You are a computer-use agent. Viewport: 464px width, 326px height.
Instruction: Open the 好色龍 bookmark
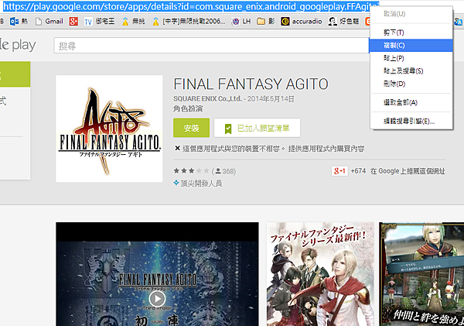tap(343, 22)
